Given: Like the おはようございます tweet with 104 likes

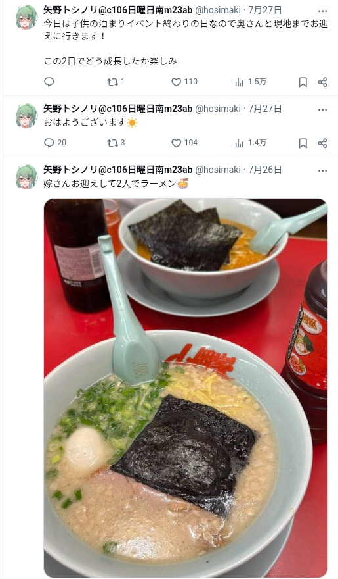Looking at the screenshot, I should [x=184, y=143].
